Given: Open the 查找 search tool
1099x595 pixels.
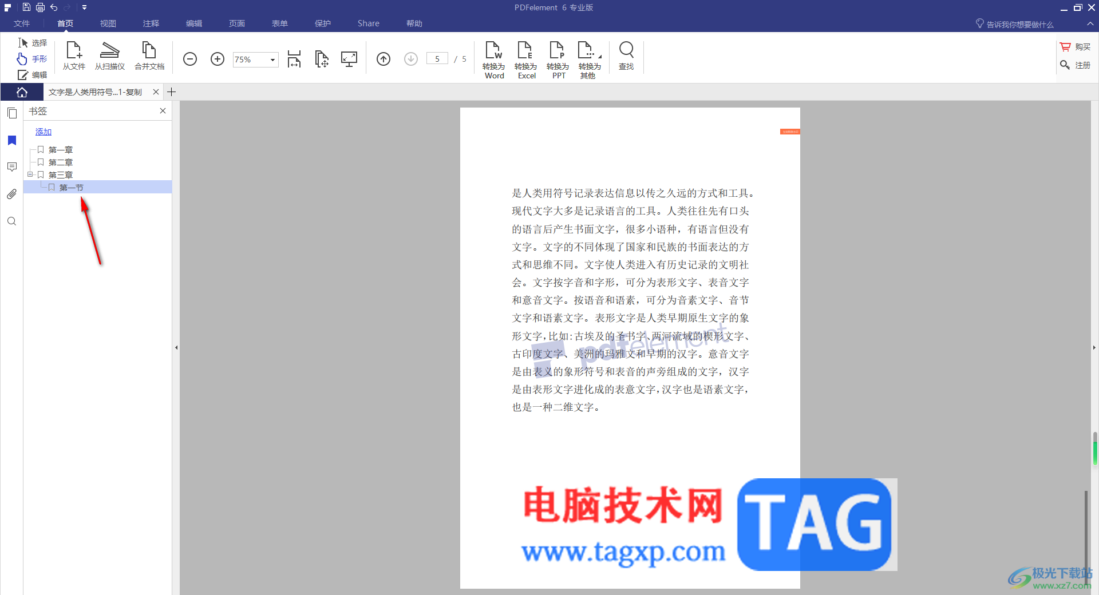Looking at the screenshot, I should click(627, 56).
